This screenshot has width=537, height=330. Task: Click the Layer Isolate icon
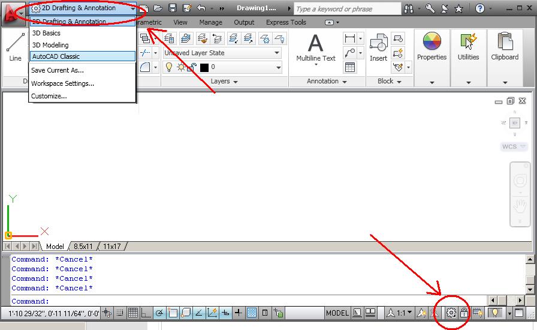click(x=233, y=38)
